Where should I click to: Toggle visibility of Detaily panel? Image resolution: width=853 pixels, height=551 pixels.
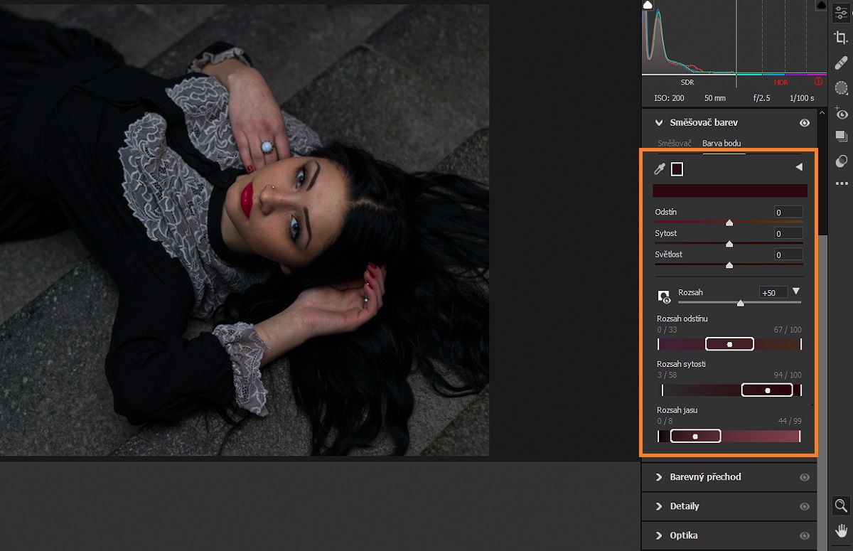tap(805, 506)
